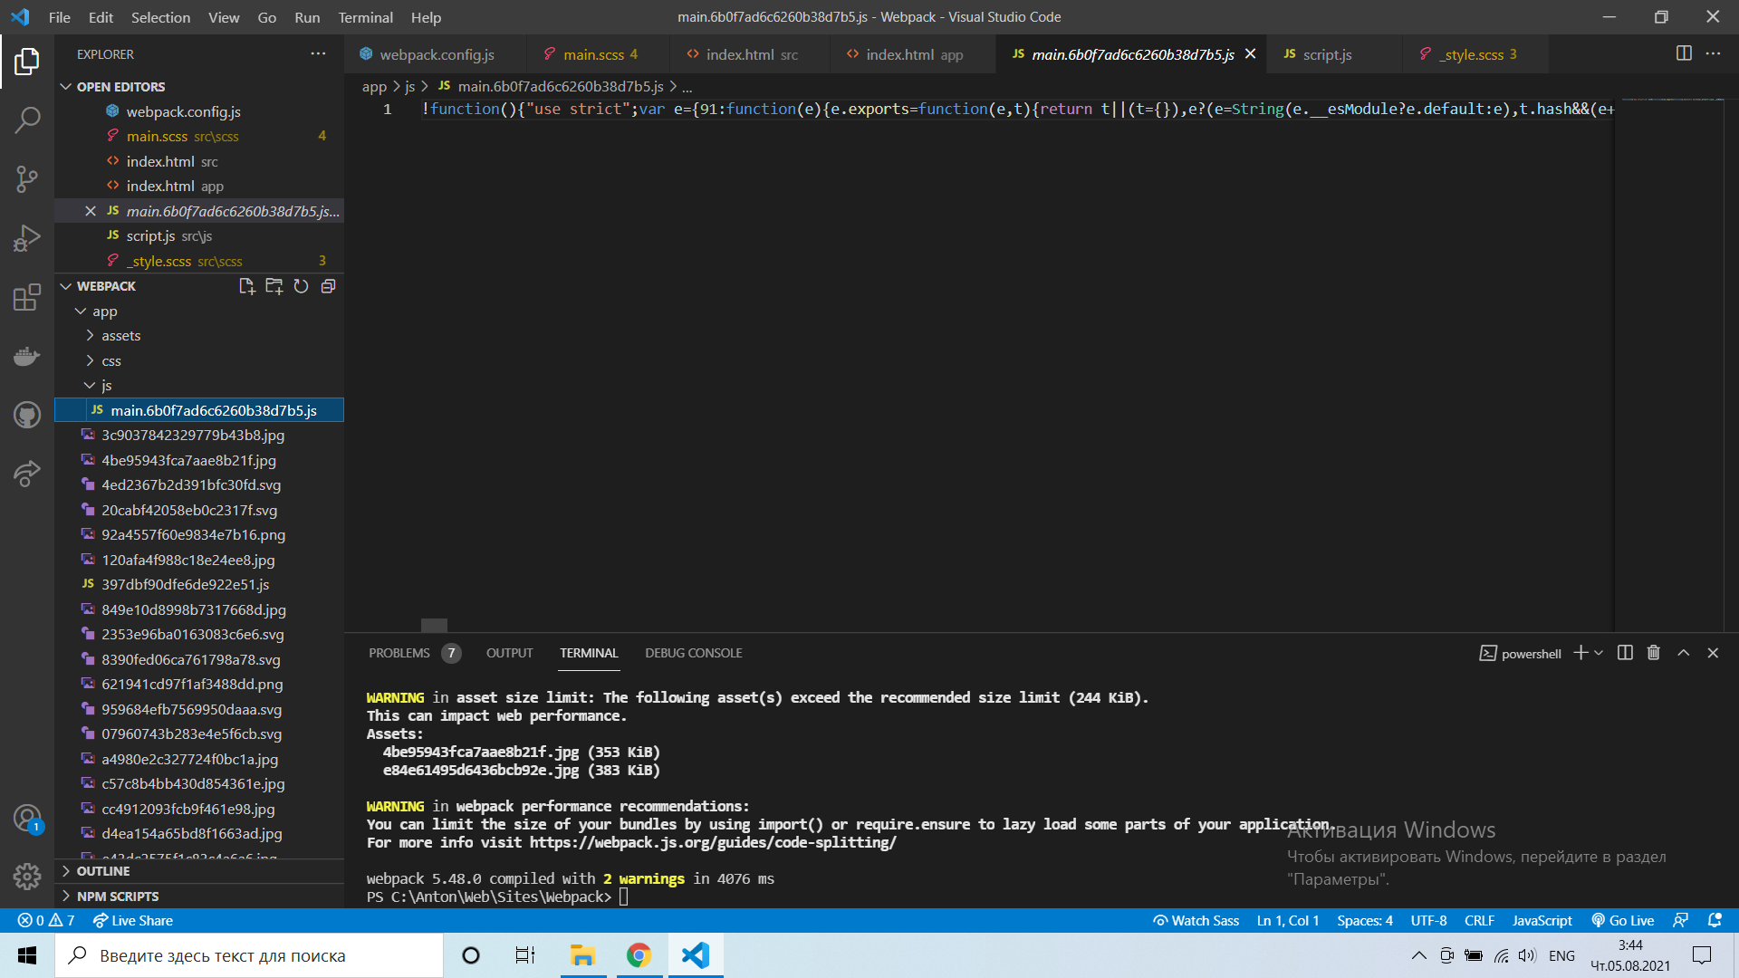This screenshot has width=1739, height=978.
Task: Click the Windows taskbar search field
Action: pos(249,955)
